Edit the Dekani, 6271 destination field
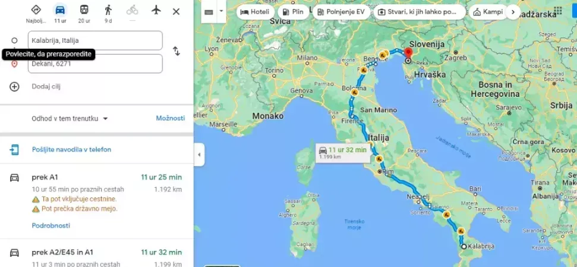This screenshot has width=577, height=267. (95, 64)
